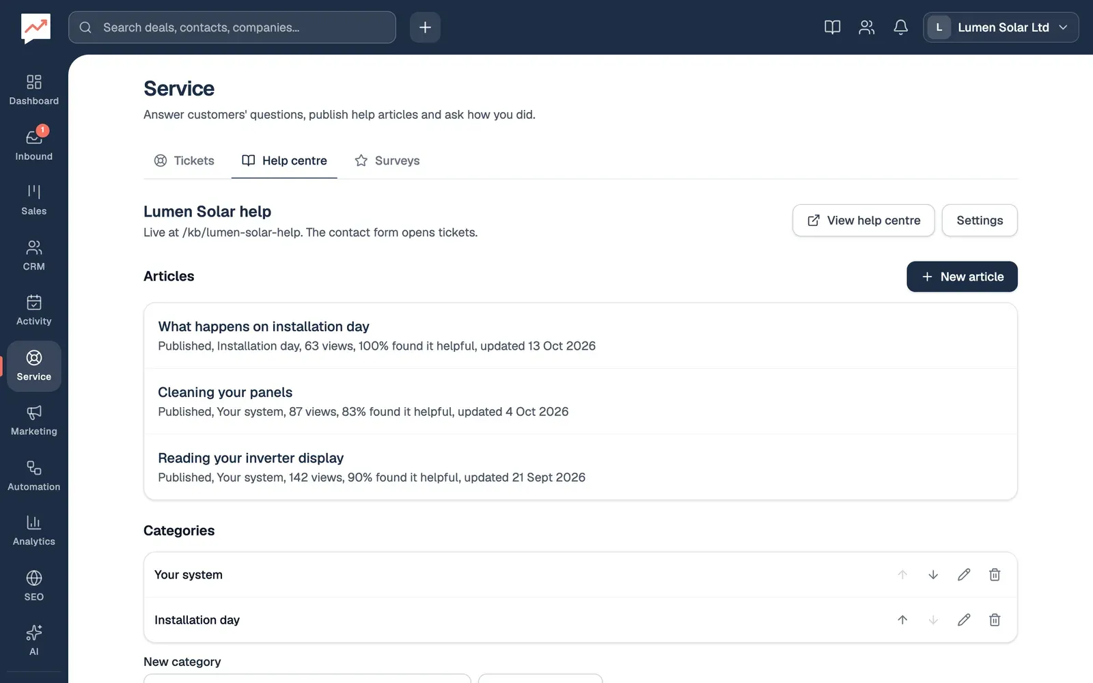Create a New article
1093x683 pixels.
pyautogui.click(x=962, y=277)
